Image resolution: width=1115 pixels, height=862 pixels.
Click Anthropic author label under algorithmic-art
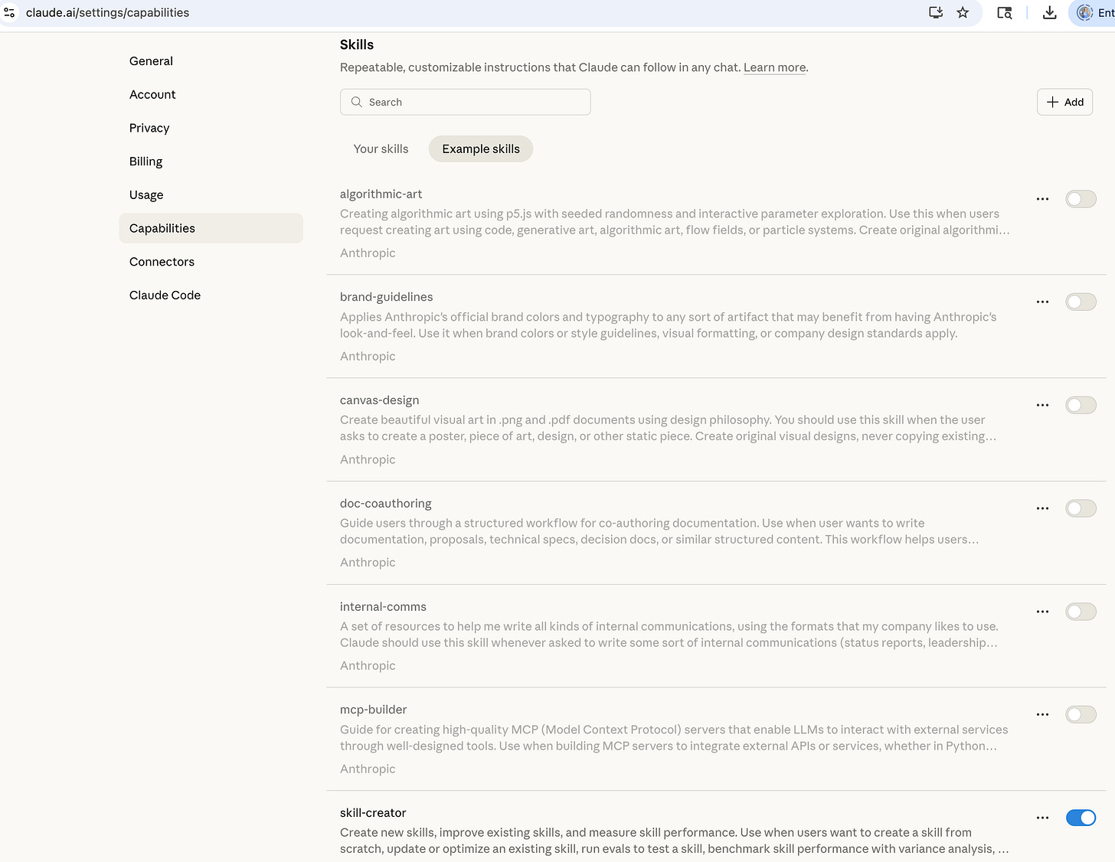click(368, 253)
